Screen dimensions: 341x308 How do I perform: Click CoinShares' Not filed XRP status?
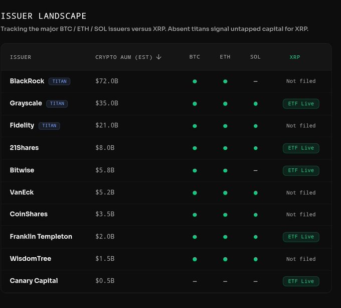pos(301,215)
